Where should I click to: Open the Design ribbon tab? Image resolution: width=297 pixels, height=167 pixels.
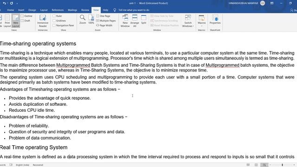pyautogui.click(x=32, y=10)
